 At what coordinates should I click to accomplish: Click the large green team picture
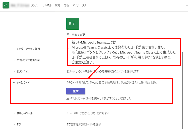(72, 24)
